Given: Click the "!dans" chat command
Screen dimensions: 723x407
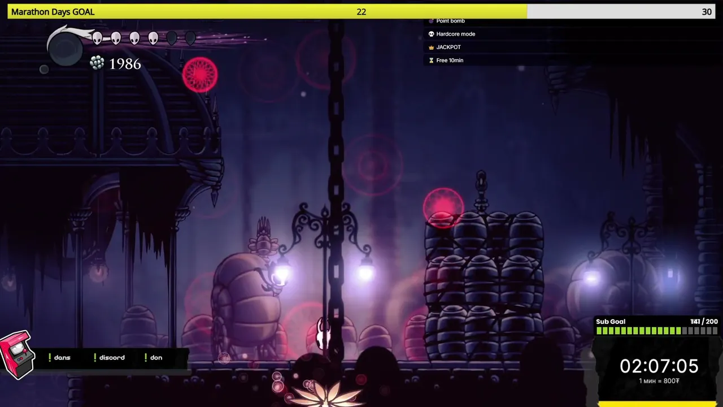Looking at the screenshot, I should [x=59, y=357].
